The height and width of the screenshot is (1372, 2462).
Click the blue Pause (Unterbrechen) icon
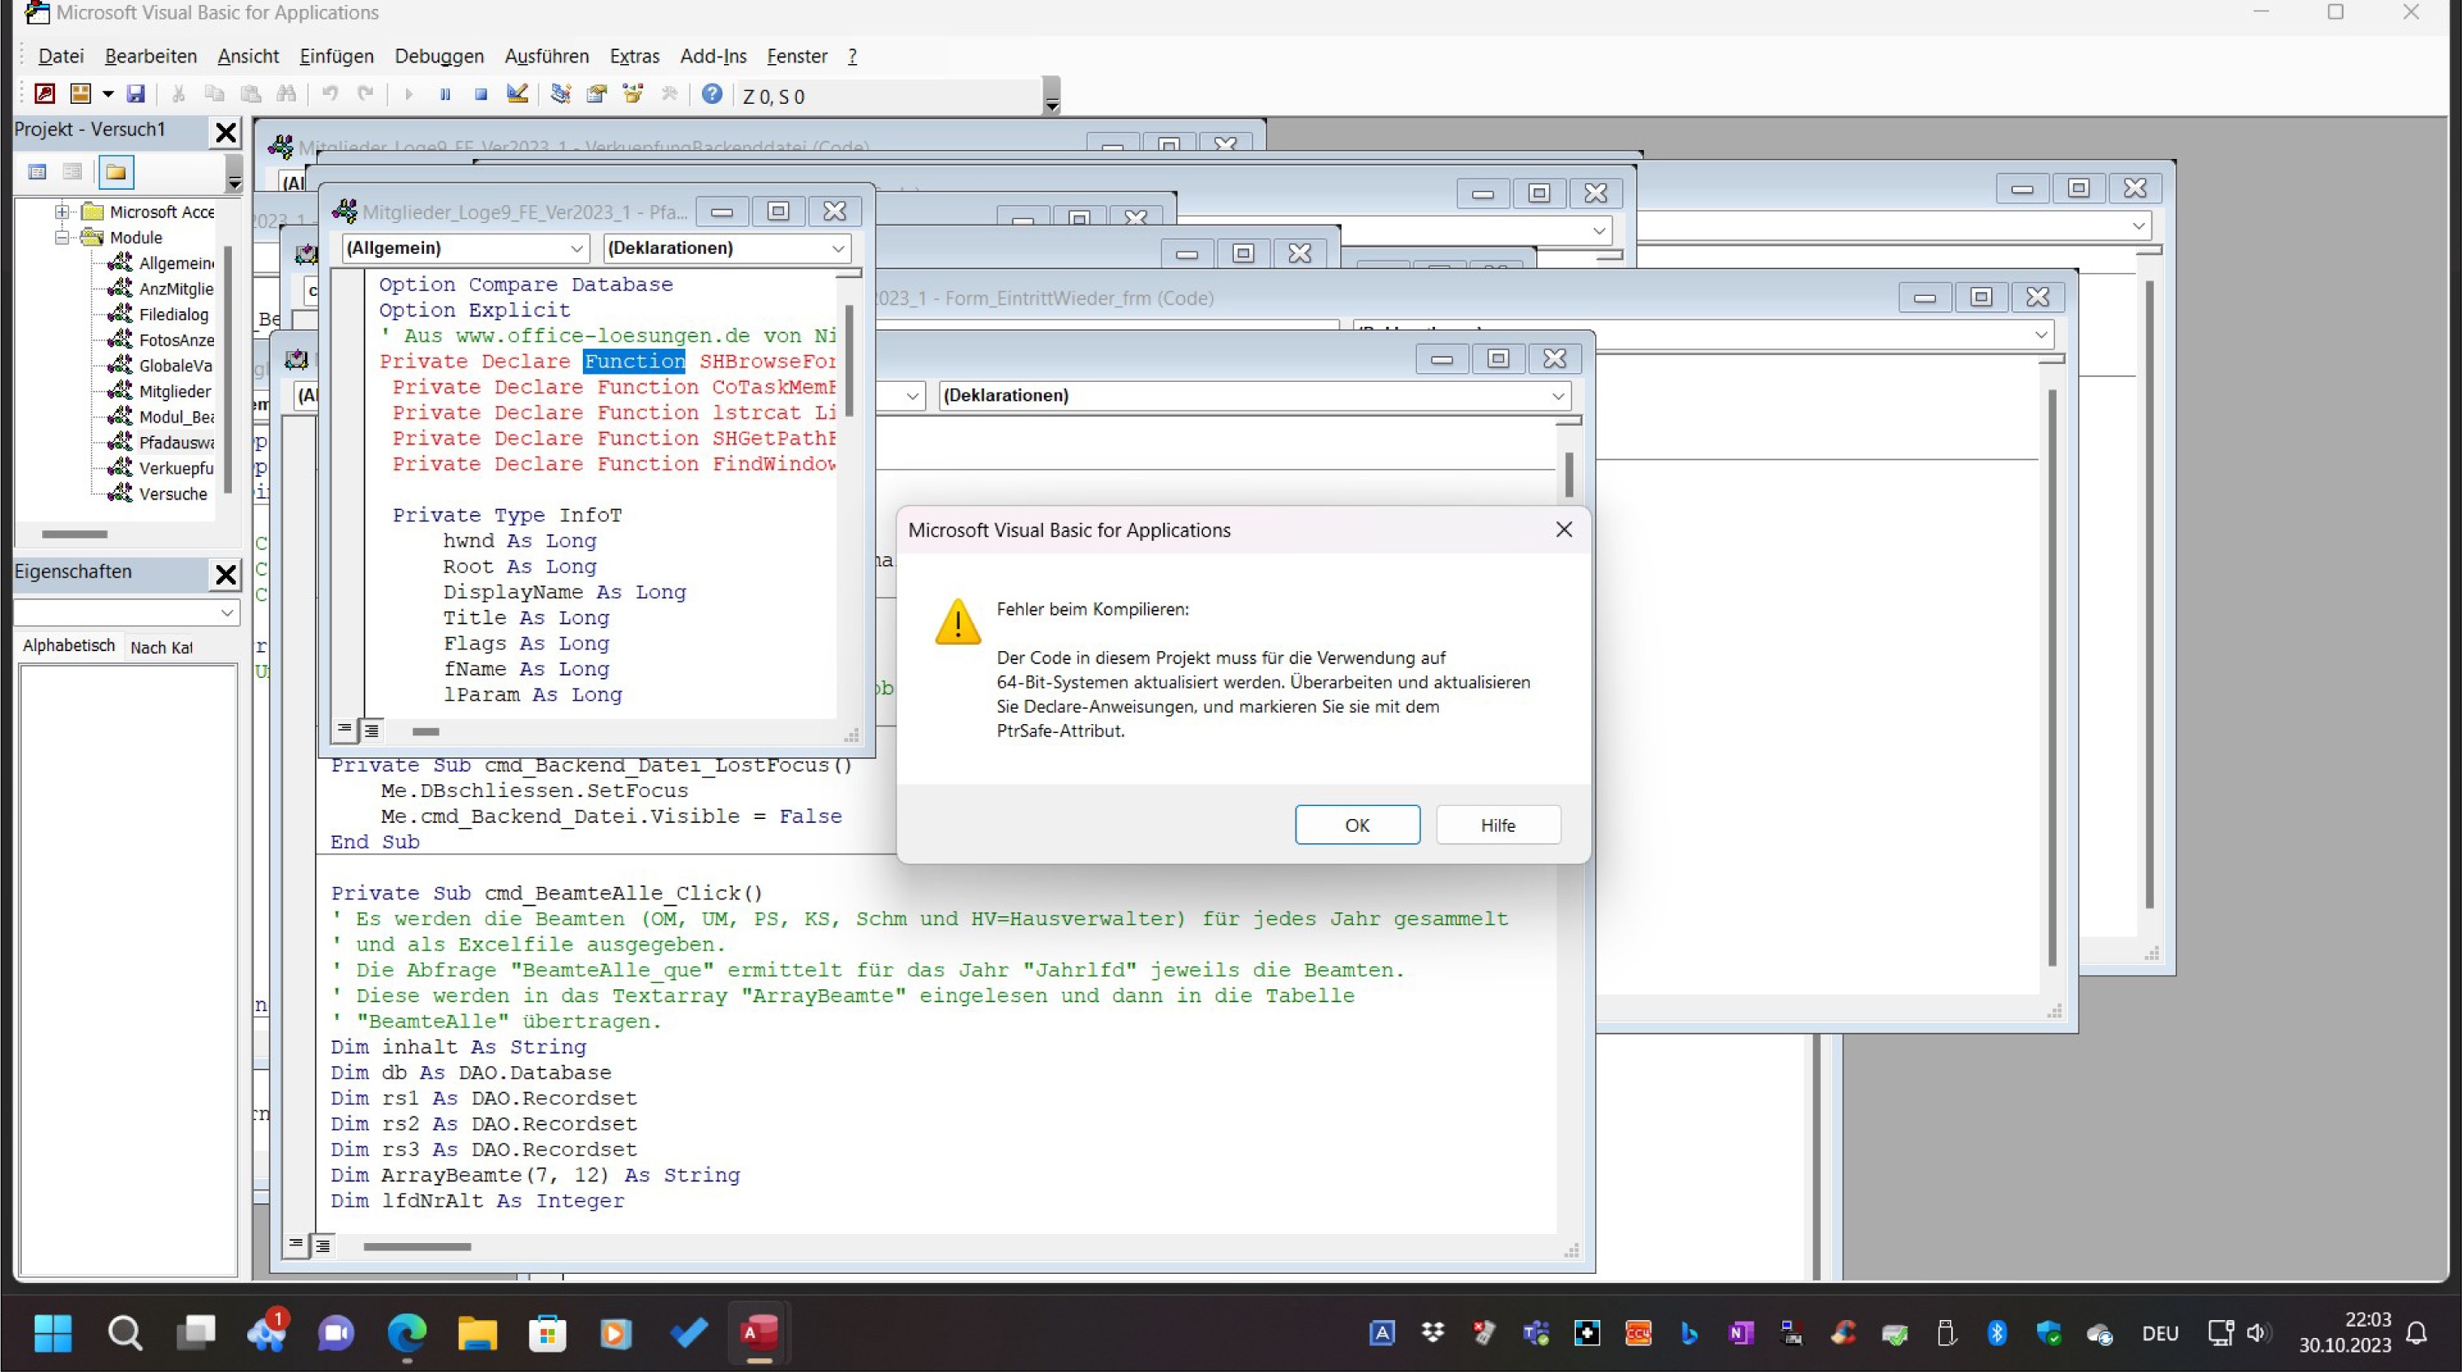pos(444,94)
